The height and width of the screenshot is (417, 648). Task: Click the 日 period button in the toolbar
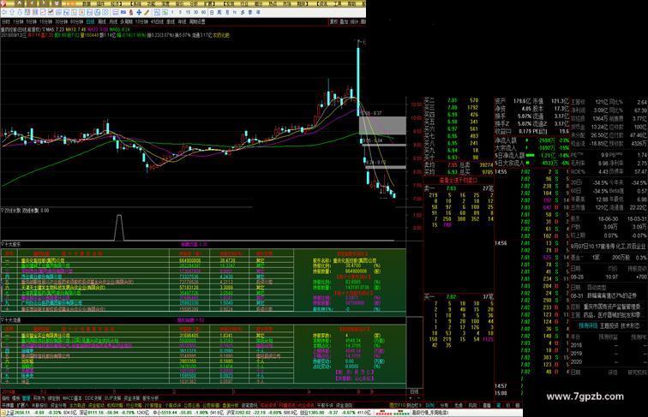click(x=212, y=12)
